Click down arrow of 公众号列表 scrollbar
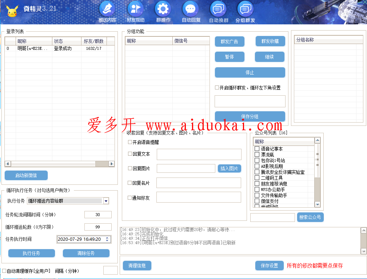This screenshot has height=279, width=367. coord(318,204)
